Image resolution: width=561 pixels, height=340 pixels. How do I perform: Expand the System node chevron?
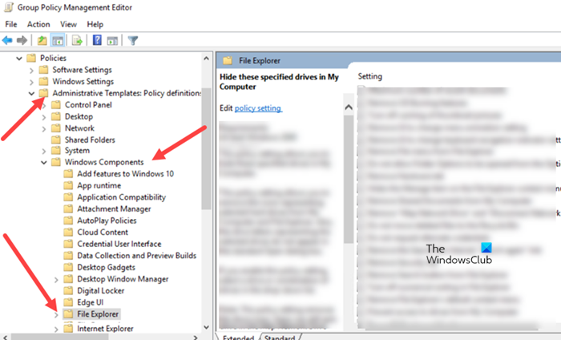click(43, 152)
